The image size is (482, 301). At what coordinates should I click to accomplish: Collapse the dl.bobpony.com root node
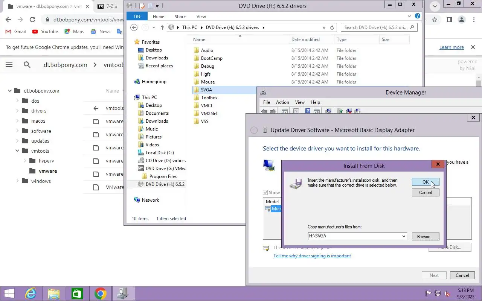pyautogui.click(x=10, y=91)
